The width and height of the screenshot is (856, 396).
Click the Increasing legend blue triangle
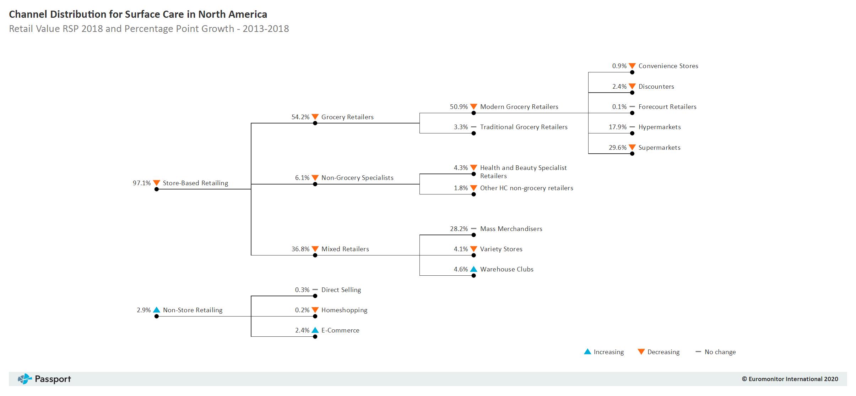click(587, 352)
